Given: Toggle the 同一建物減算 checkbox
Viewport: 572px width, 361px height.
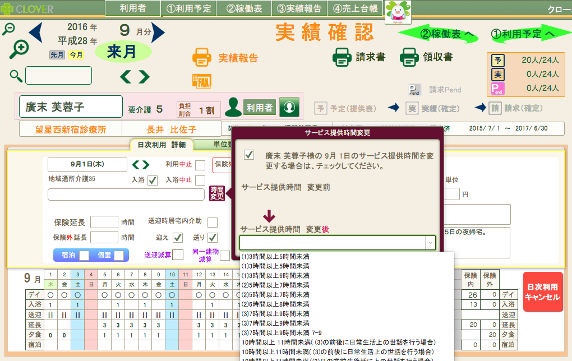Looking at the screenshot, I should [x=225, y=255].
